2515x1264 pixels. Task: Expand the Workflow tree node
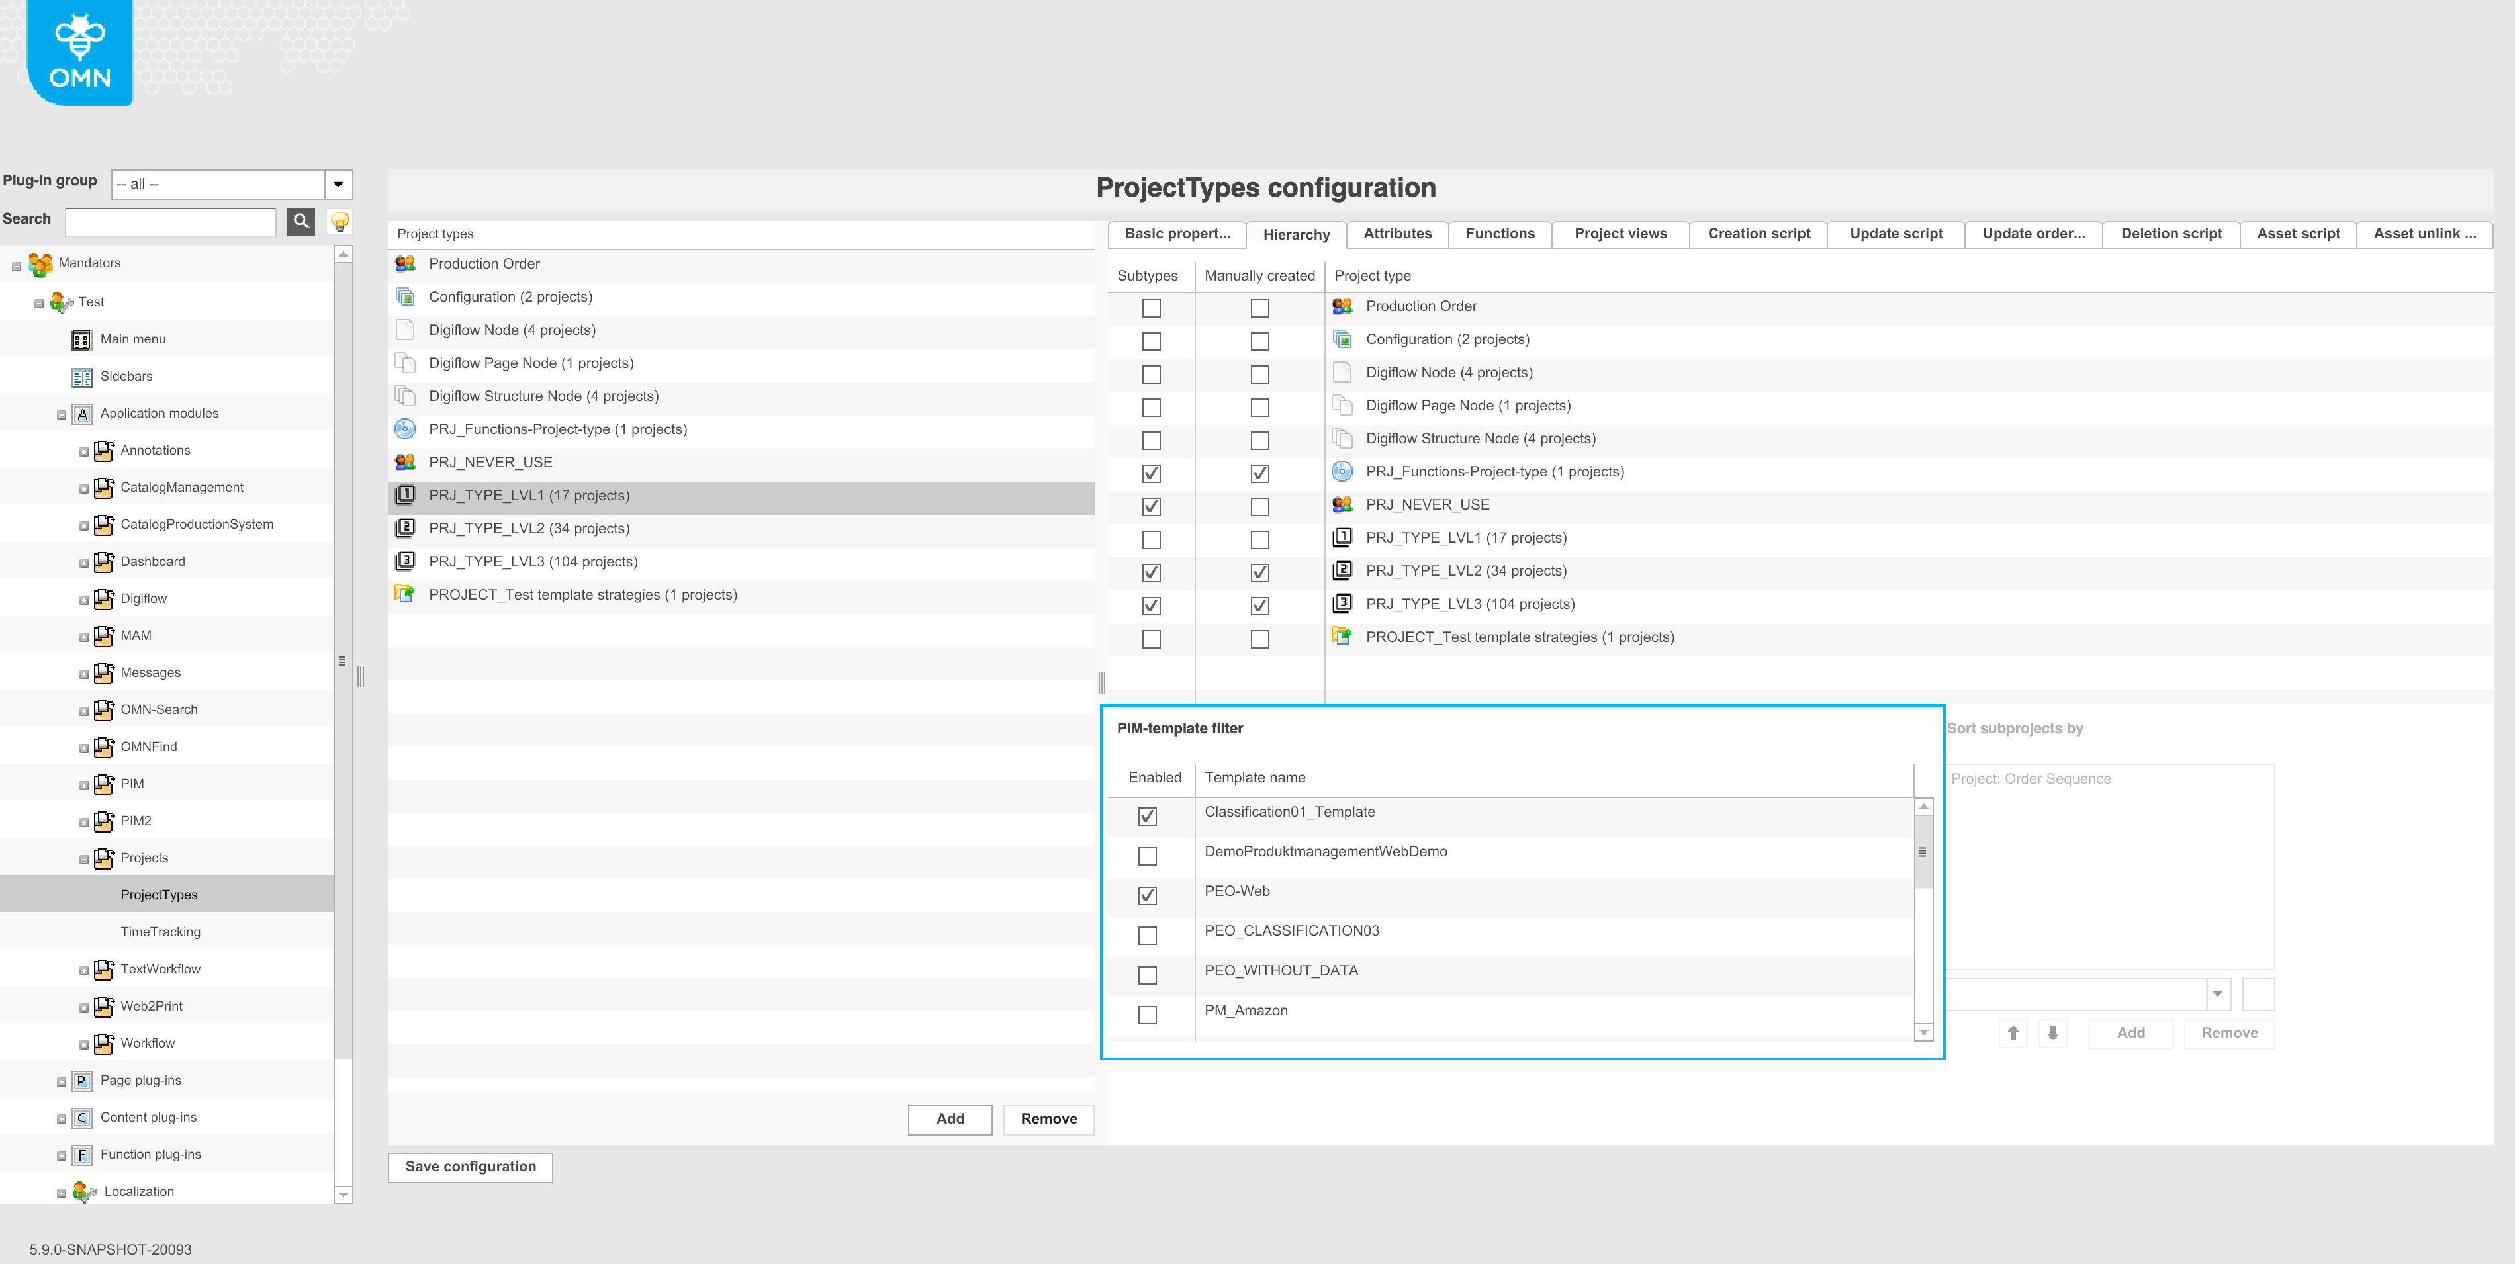click(84, 1044)
